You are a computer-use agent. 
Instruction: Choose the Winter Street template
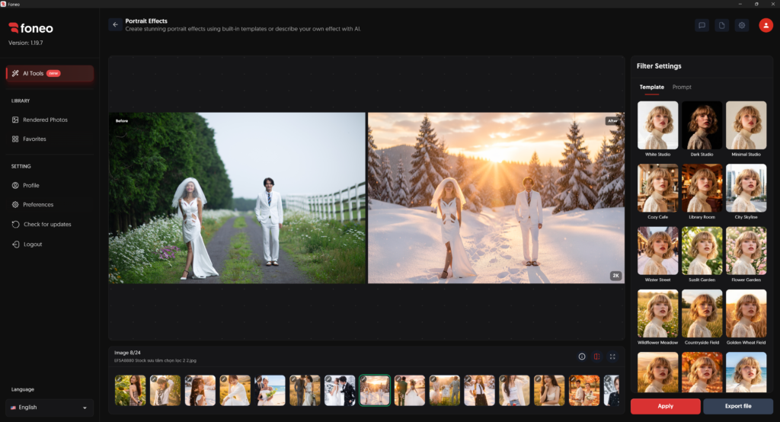[657, 254]
